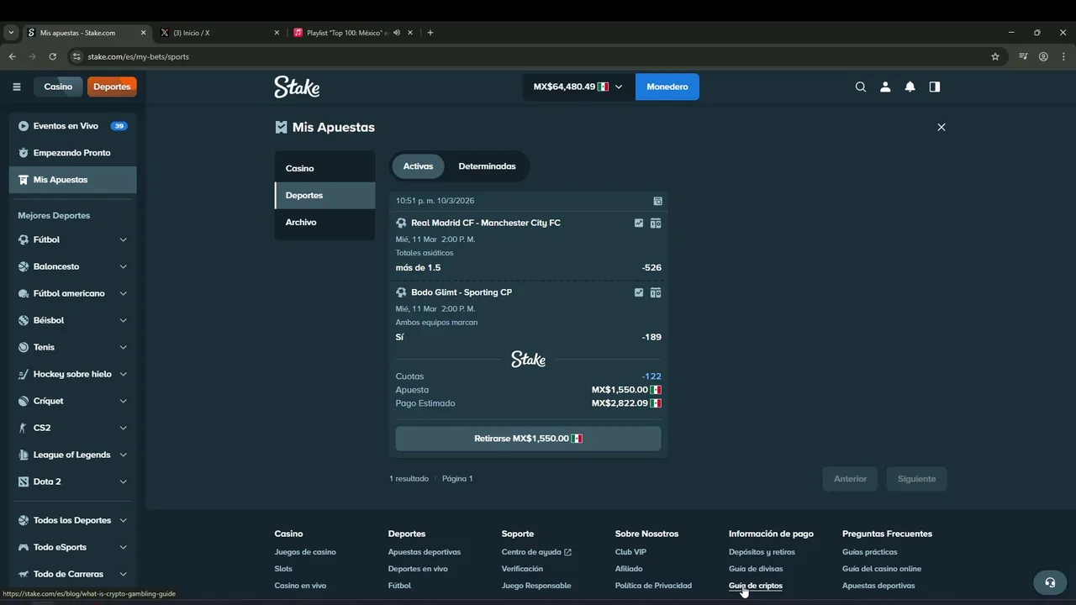Viewport: 1076px width, 605px height.
Task: Click Retirarse MX$1,550.00 cashout button
Action: click(528, 439)
